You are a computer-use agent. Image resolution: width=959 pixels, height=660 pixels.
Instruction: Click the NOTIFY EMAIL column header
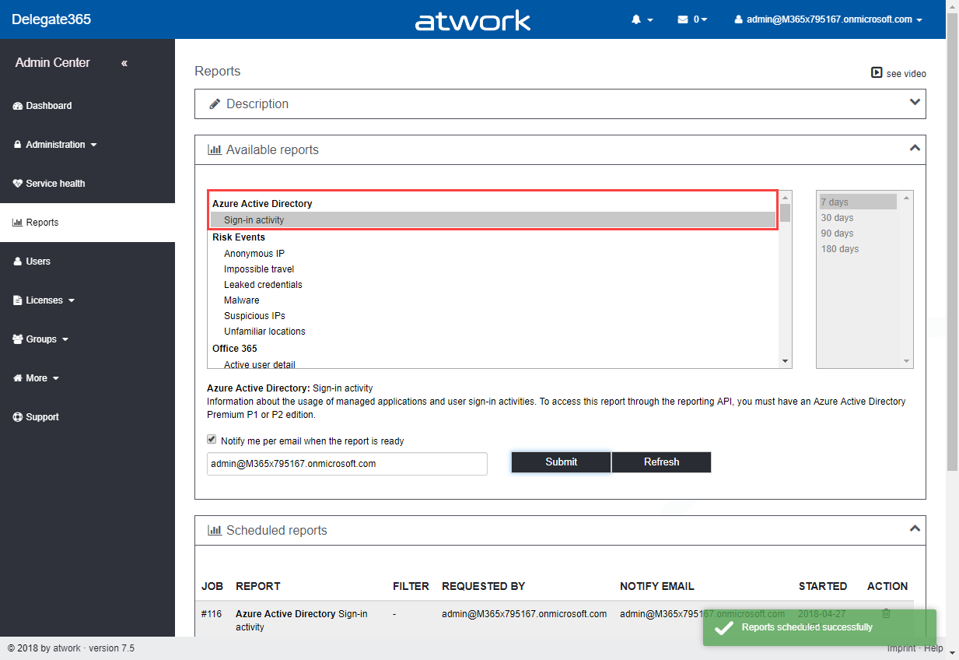[657, 586]
